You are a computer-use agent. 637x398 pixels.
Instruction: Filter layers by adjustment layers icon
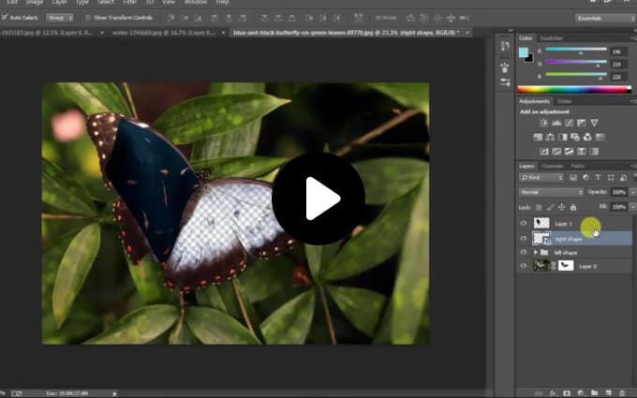click(x=585, y=178)
